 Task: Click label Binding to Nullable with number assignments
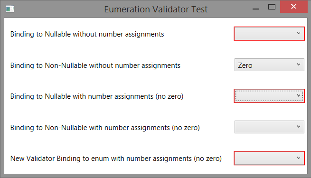pyautogui.click(x=97, y=96)
